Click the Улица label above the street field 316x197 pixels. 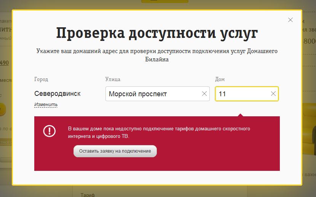click(x=113, y=79)
